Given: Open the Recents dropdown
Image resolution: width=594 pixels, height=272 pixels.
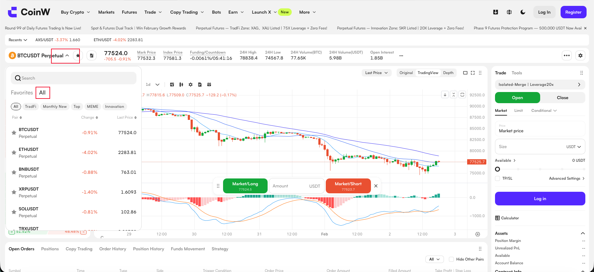Looking at the screenshot, I should click(18, 40).
